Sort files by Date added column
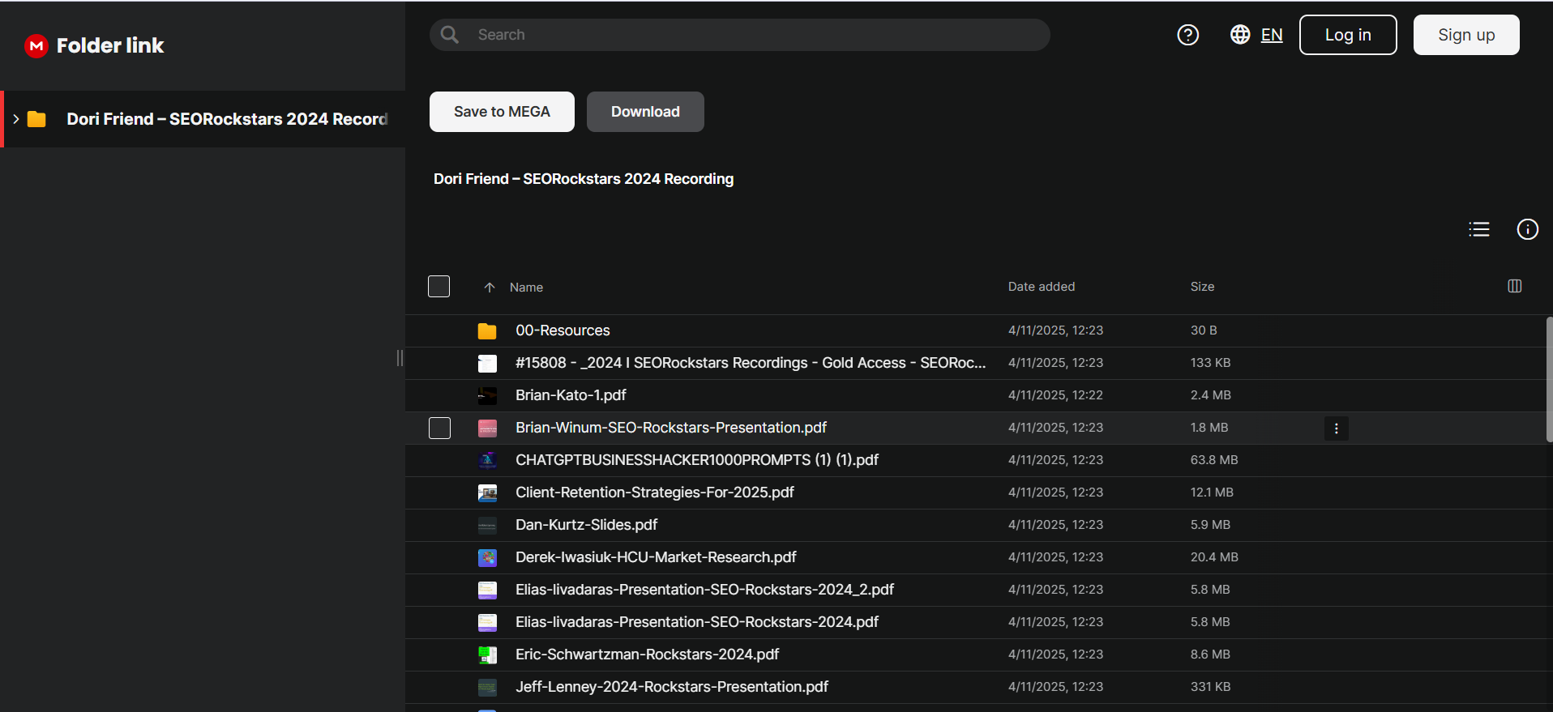Screen dimensions: 1553x712 [1042, 287]
